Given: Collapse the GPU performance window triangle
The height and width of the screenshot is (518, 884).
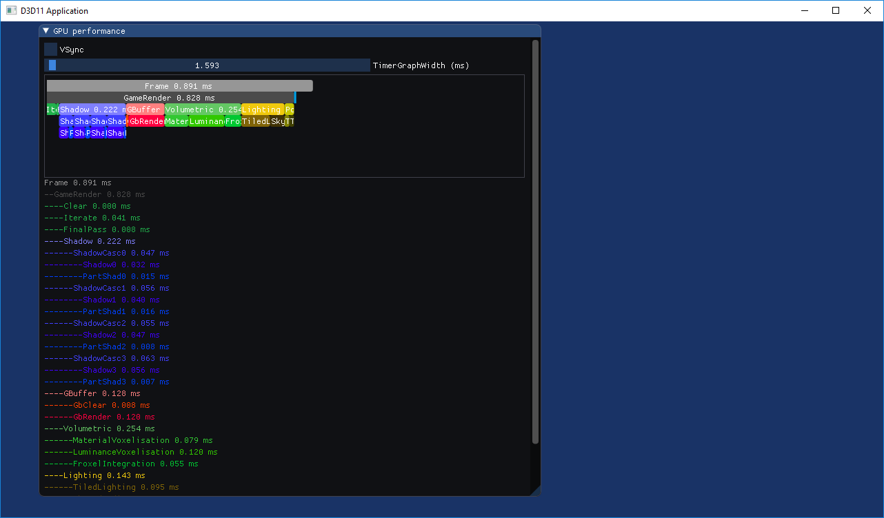Looking at the screenshot, I should tap(46, 31).
